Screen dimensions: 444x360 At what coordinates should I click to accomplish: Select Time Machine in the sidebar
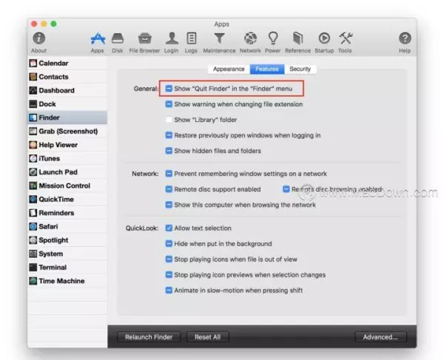[67, 281]
